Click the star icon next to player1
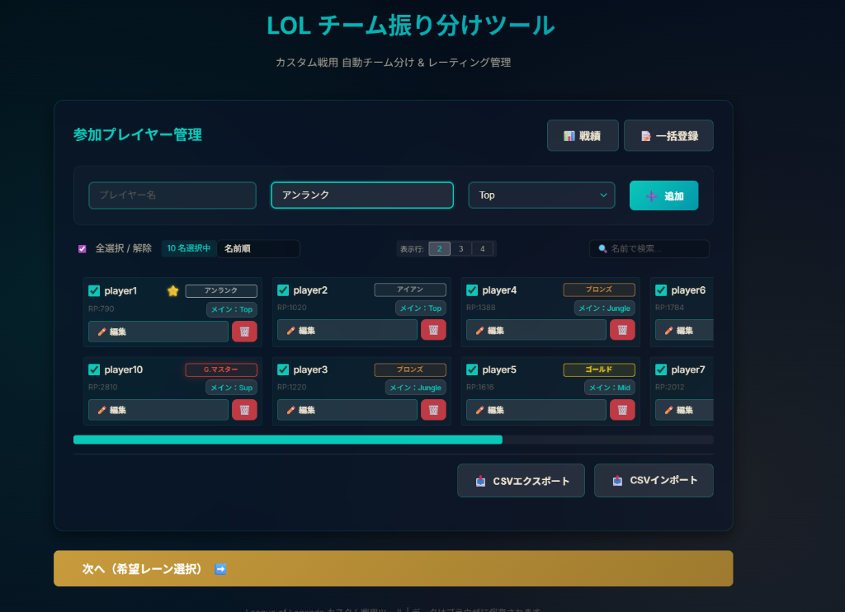Screen dimensions: 845x612 point(172,290)
